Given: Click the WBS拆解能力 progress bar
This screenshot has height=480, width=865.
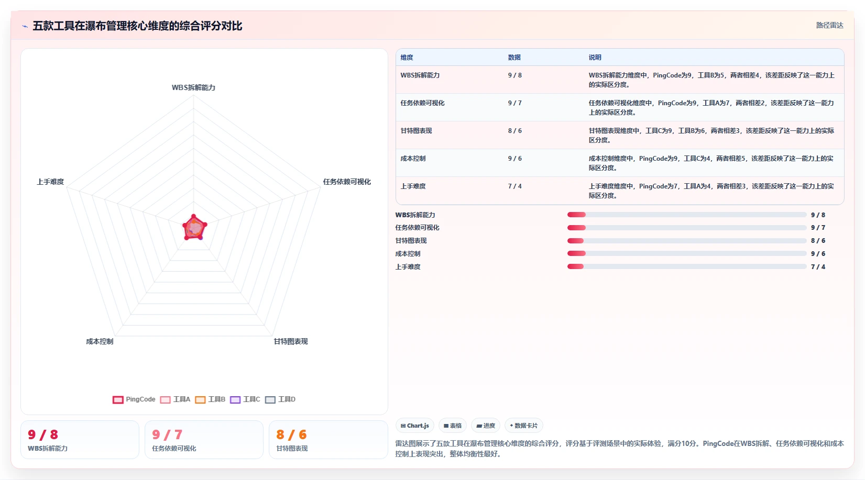Looking at the screenshot, I should 687,215.
